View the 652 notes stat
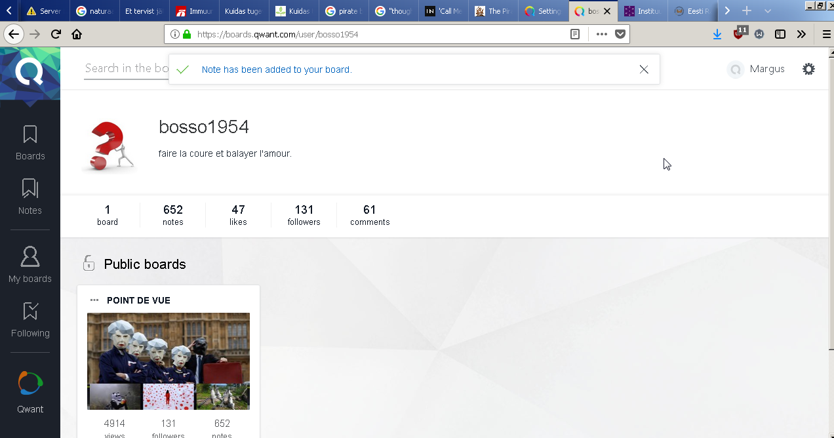The width and height of the screenshot is (834, 438). tap(173, 215)
